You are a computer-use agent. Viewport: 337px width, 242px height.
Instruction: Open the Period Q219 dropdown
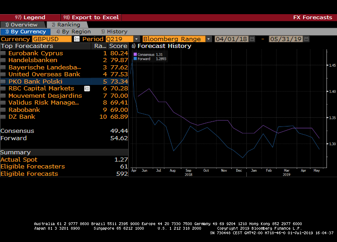point(136,39)
